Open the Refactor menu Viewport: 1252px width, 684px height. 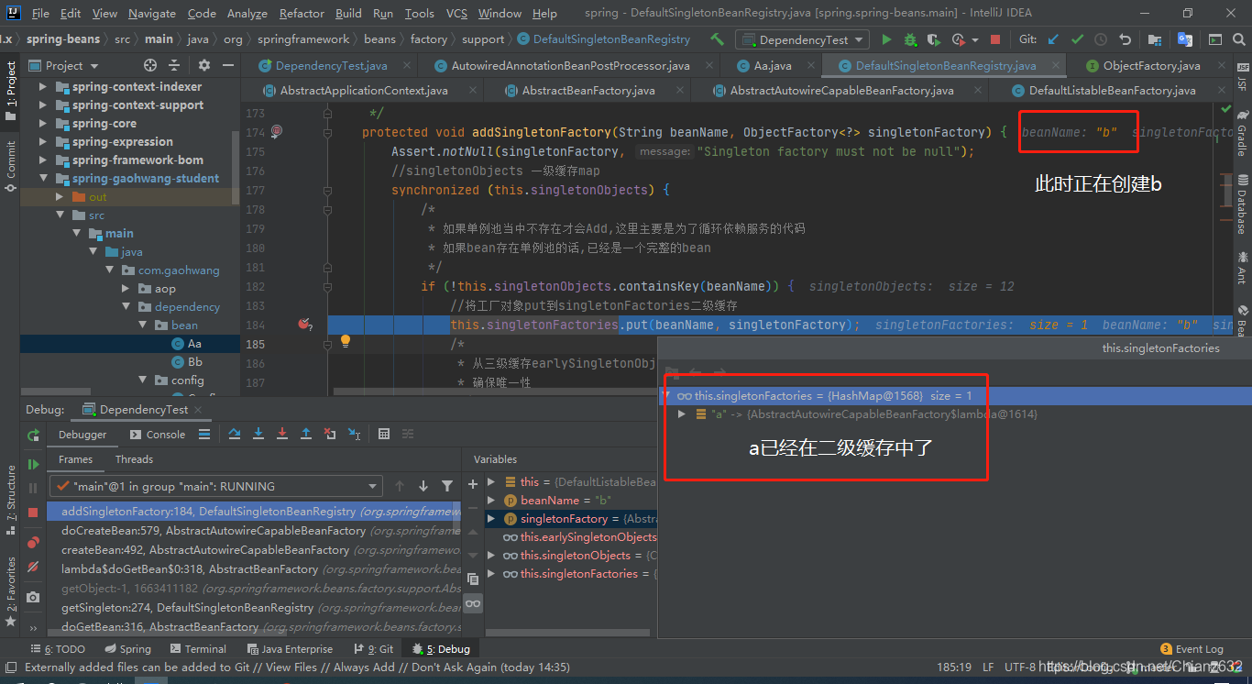(302, 13)
